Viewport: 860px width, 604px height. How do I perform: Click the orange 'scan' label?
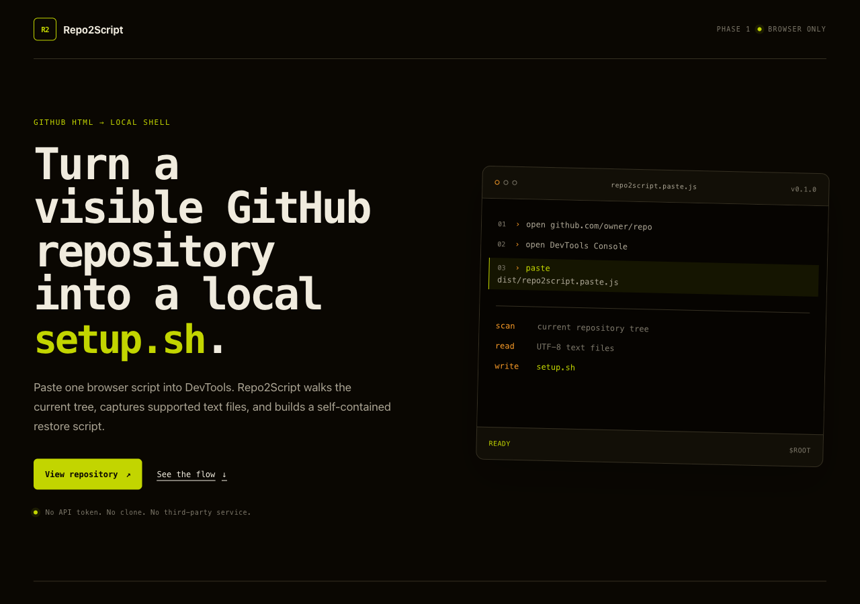505,326
